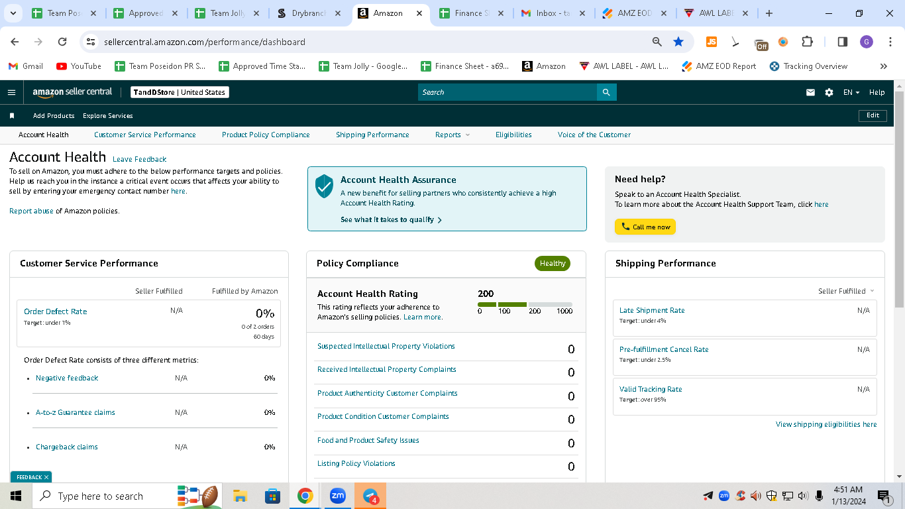Open the Customer Service Performance tab
This screenshot has height=509, width=905.
(145, 135)
